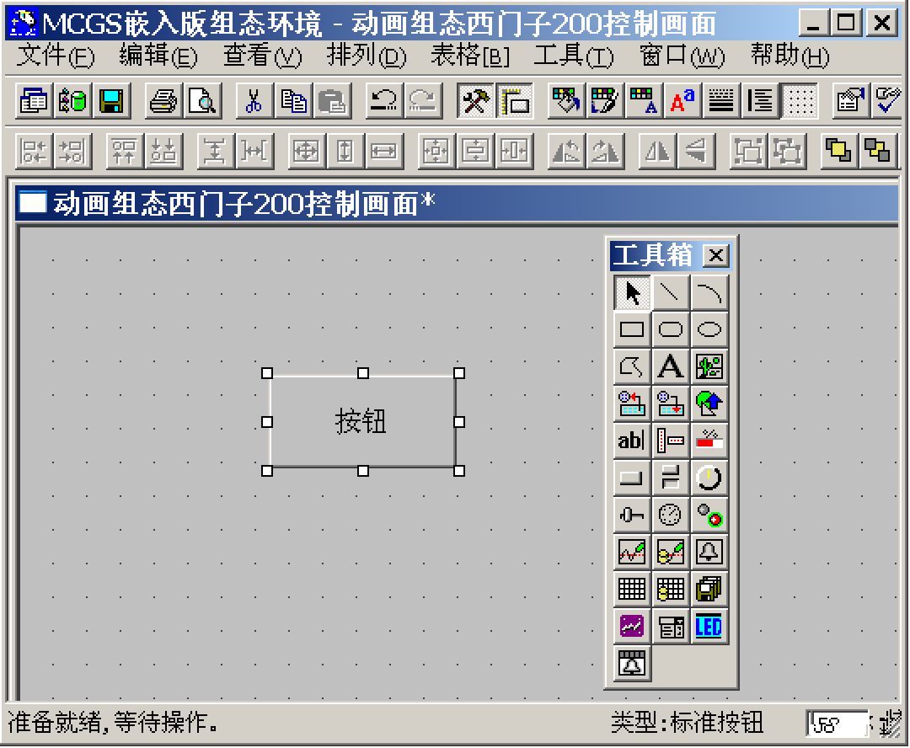The image size is (910, 748).
Task: Click the cut scissors icon
Action: click(x=254, y=101)
